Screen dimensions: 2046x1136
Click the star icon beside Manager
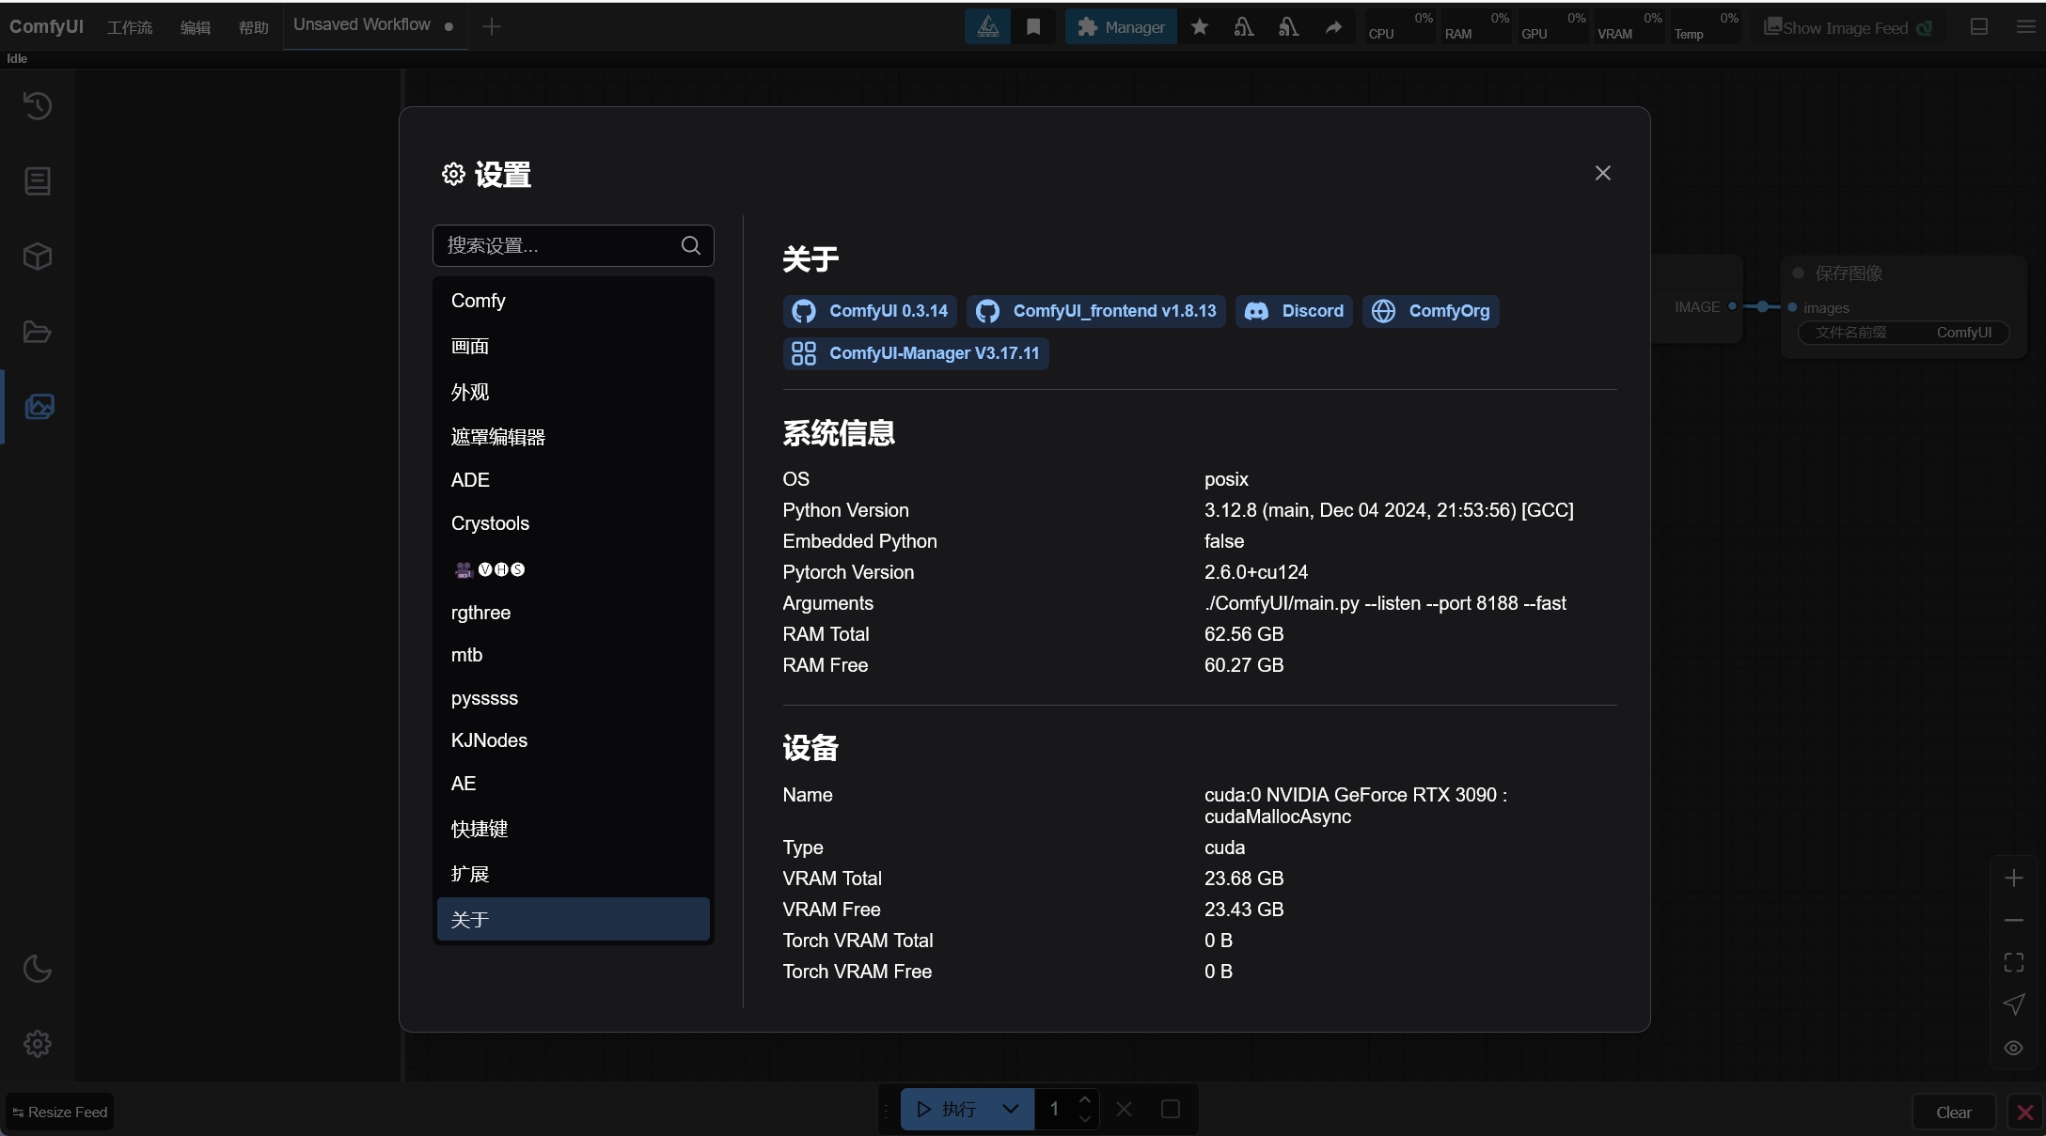click(1199, 26)
